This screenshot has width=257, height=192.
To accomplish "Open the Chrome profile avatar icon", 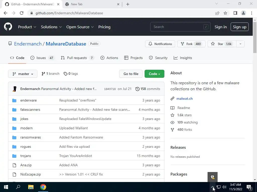I will tap(243, 13).
